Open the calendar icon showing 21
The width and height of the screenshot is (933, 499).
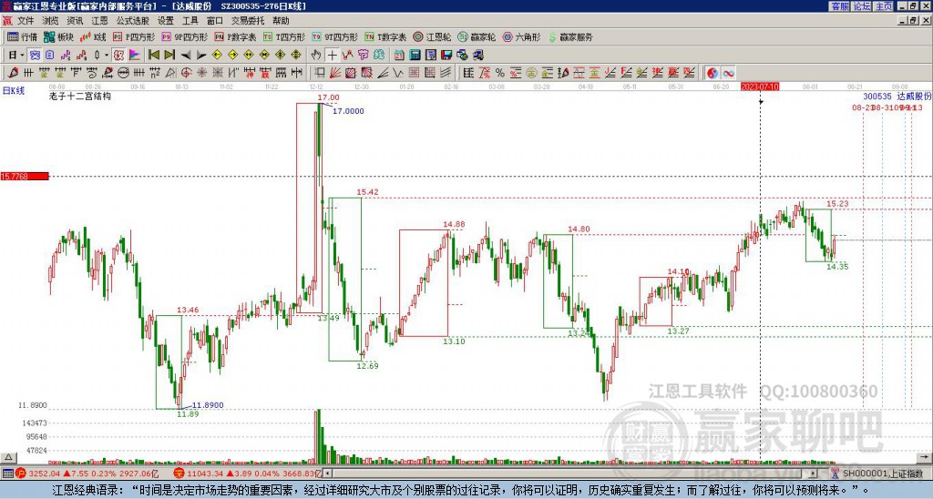pos(399,56)
